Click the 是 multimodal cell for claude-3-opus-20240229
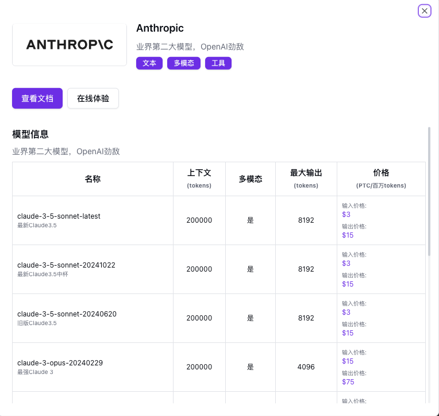This screenshot has width=439, height=416. (x=251, y=367)
